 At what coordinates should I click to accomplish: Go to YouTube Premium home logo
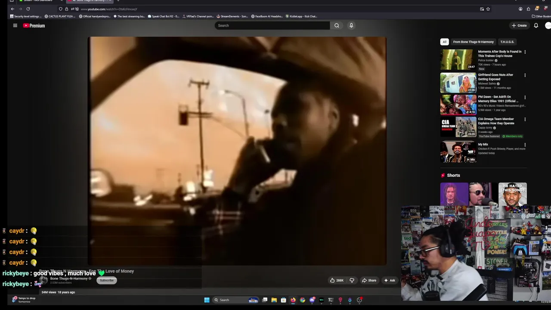pos(34,25)
